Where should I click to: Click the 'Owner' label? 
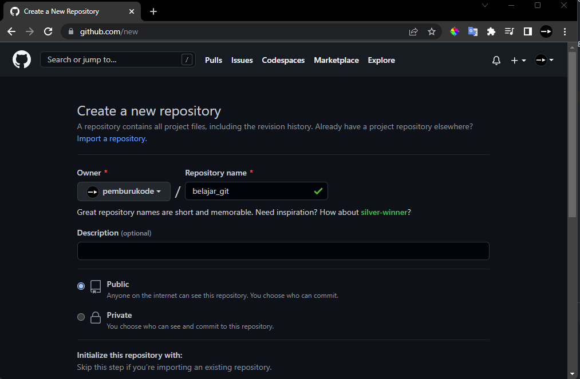pos(89,173)
